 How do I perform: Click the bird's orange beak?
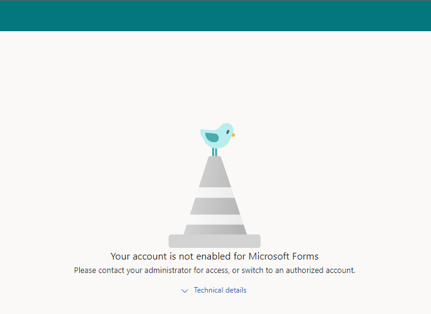pos(233,135)
